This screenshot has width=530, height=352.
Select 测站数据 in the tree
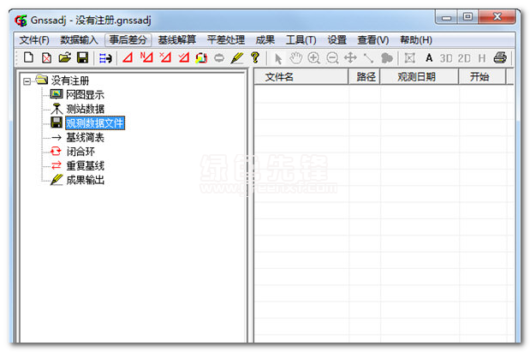(x=85, y=109)
